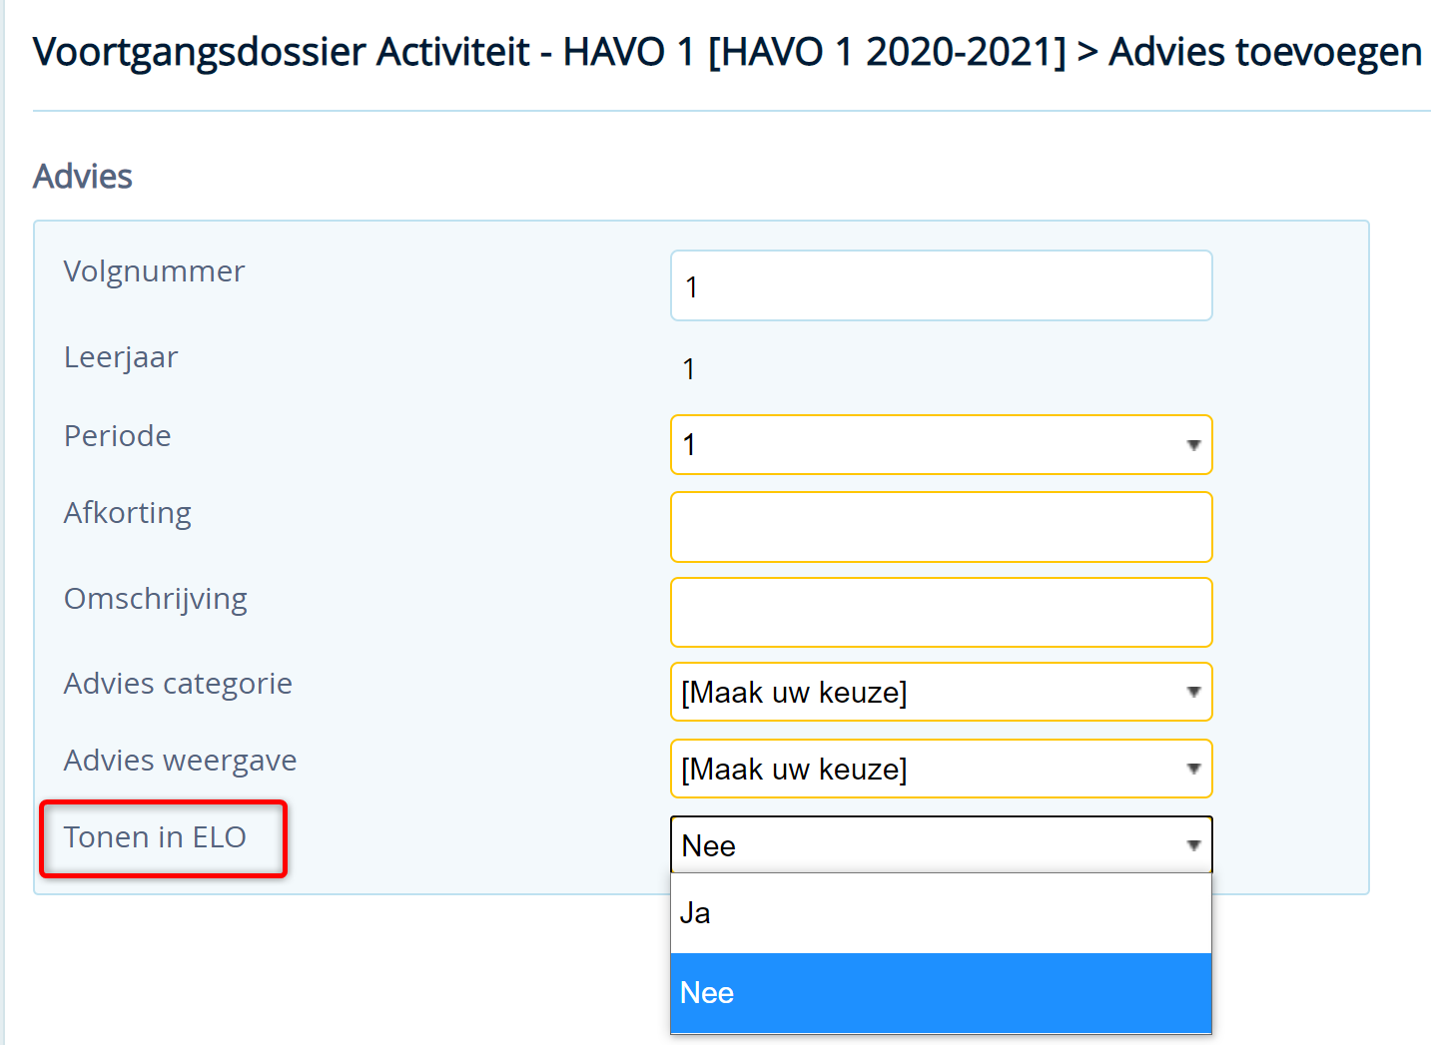Select the Ja option in the list

click(941, 913)
